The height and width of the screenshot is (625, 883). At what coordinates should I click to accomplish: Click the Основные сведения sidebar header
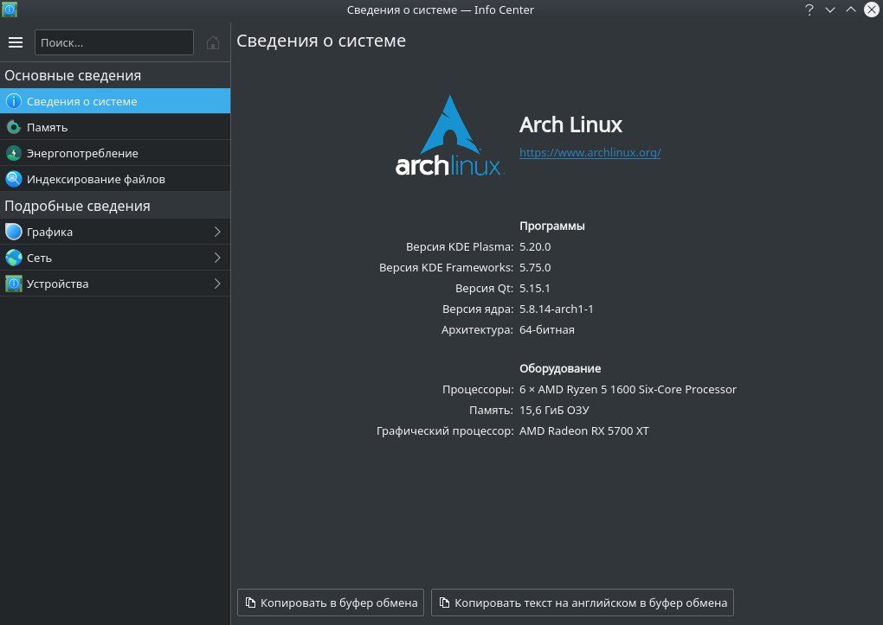pos(73,75)
